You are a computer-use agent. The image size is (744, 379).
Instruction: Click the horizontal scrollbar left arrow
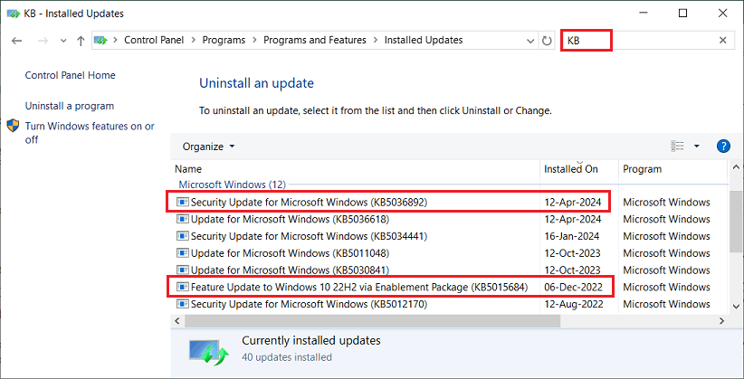[x=177, y=321]
